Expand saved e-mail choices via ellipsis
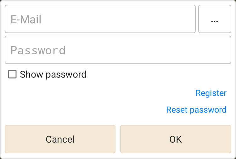The width and height of the screenshot is (236, 159). coord(215,19)
